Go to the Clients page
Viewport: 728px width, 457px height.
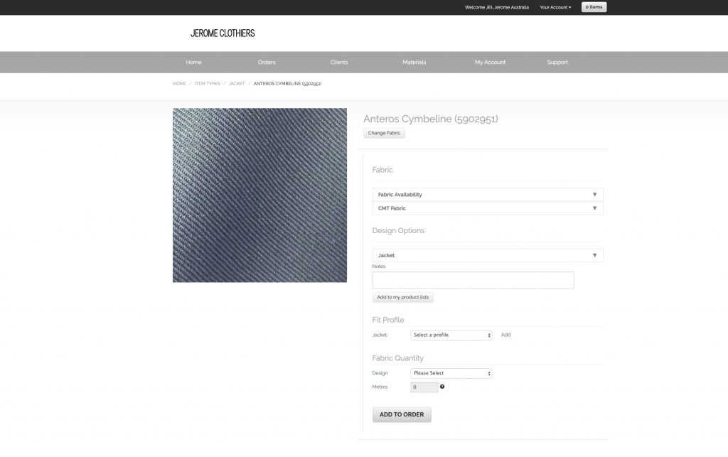(339, 63)
